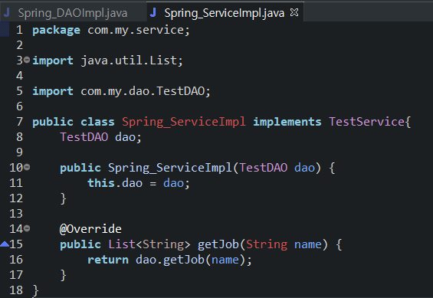Click constructor name Spring_ServiceImpl on line 10

170,168
